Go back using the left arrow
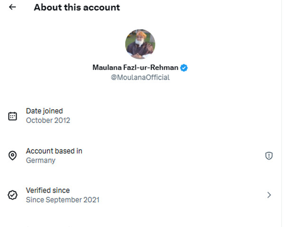The height and width of the screenshot is (227, 284). (x=12, y=8)
